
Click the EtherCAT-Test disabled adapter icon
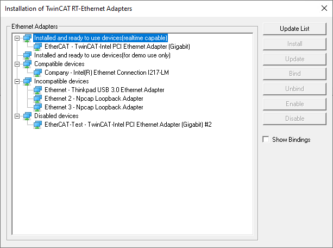click(x=38, y=125)
